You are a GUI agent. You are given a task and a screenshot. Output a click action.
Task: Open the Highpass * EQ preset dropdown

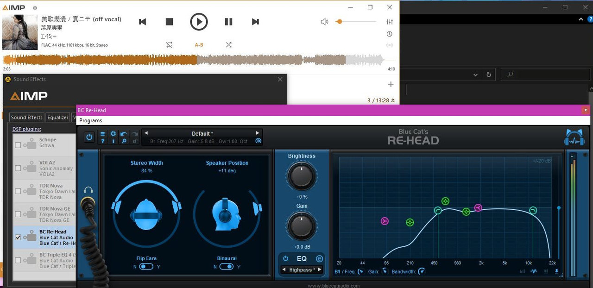click(x=302, y=270)
